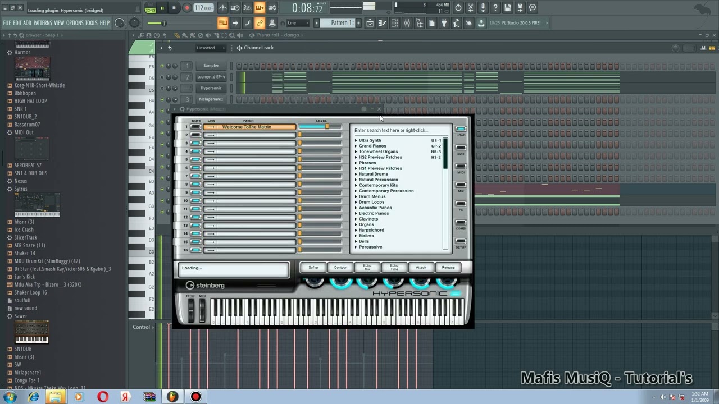Open the Unsorted channel filter dropdown
The width and height of the screenshot is (719, 404).
click(x=210, y=48)
